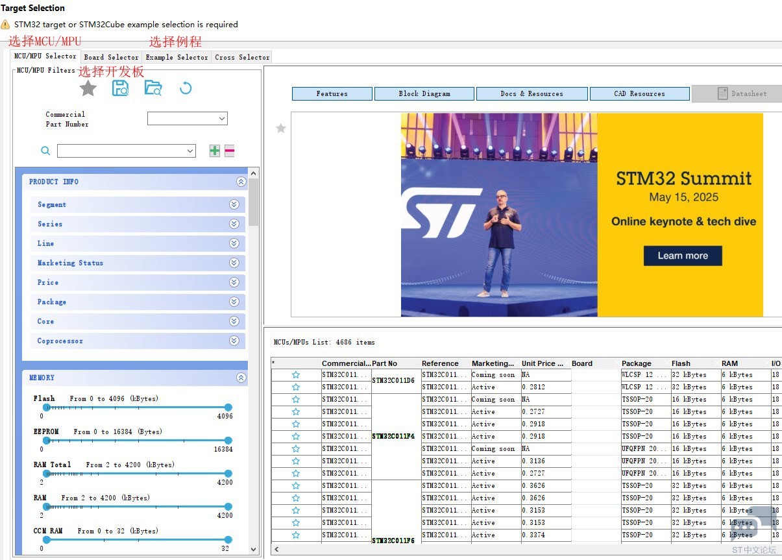Sort by the Unit Price column header
The image size is (782, 560).
545,363
